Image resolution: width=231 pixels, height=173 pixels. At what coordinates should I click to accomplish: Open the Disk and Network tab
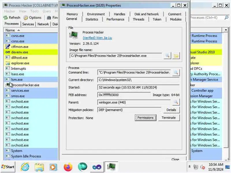[147, 14]
